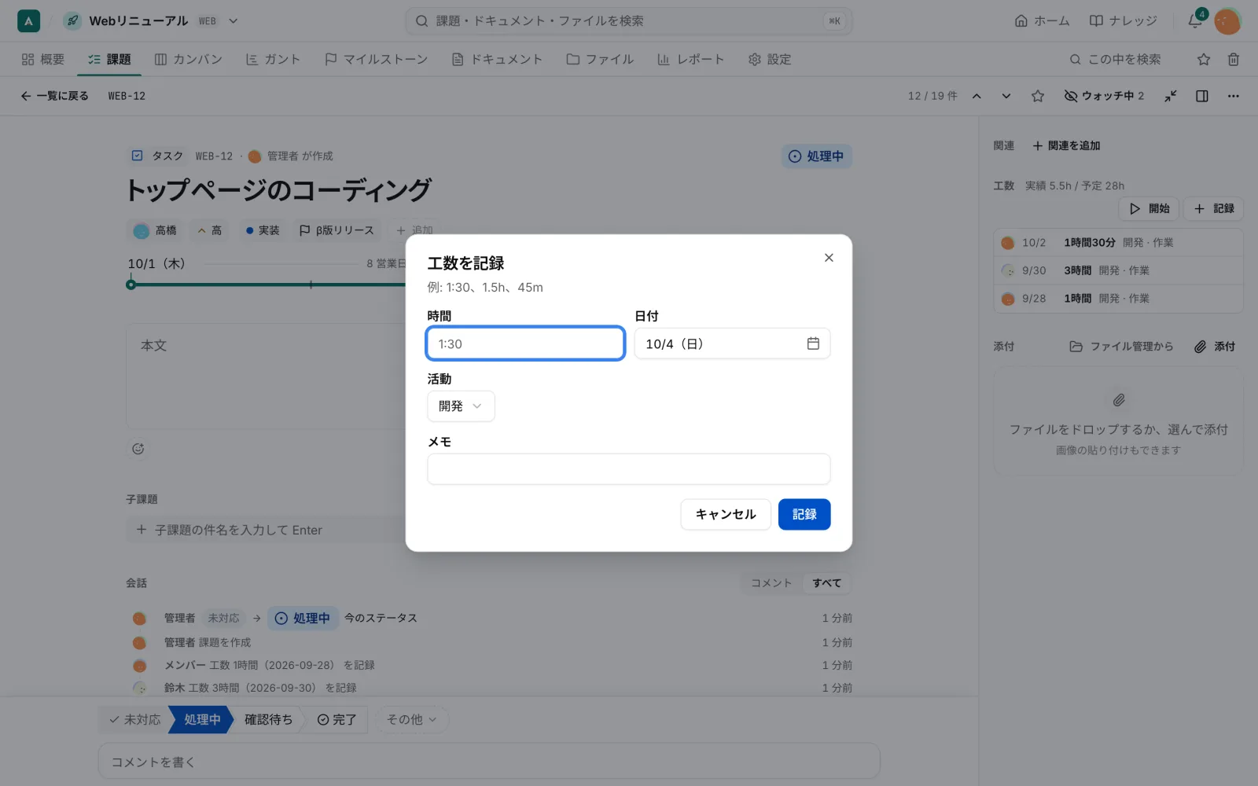Select the 10/2 1時間30分 work log entry
Screen dimensions: 1258x786
pyautogui.click(x=1118, y=242)
